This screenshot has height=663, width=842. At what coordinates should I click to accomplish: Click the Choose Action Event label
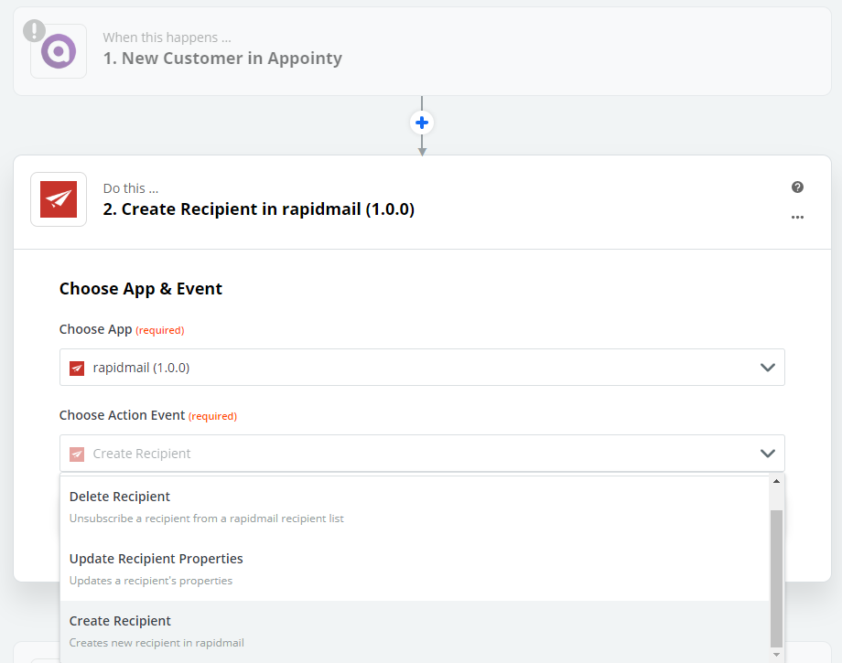point(122,415)
